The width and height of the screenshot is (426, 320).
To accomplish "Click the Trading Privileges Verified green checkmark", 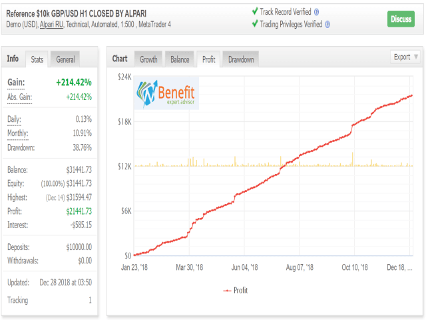I will click(255, 24).
